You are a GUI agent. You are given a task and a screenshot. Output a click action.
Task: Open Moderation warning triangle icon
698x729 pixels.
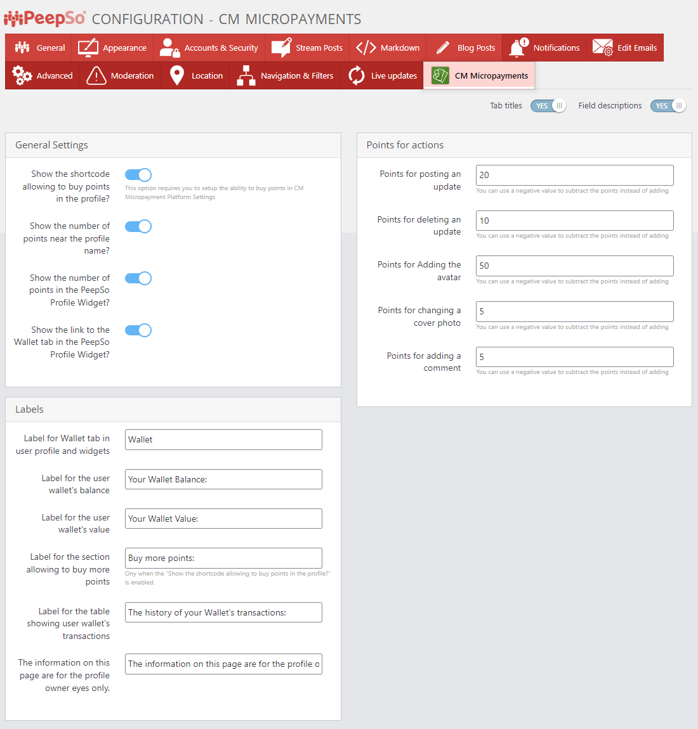click(x=96, y=75)
